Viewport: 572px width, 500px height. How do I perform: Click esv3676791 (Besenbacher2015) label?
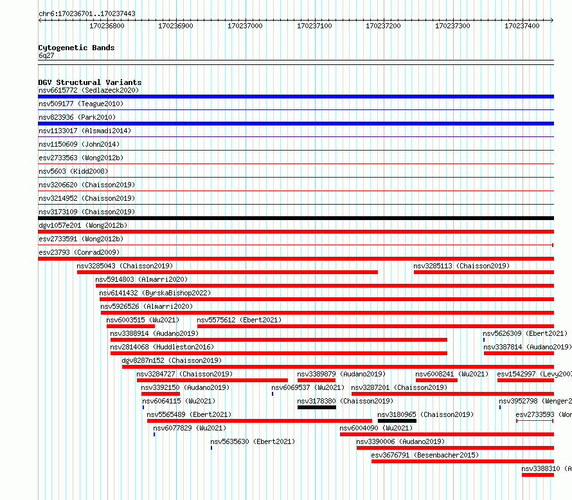tap(425, 455)
